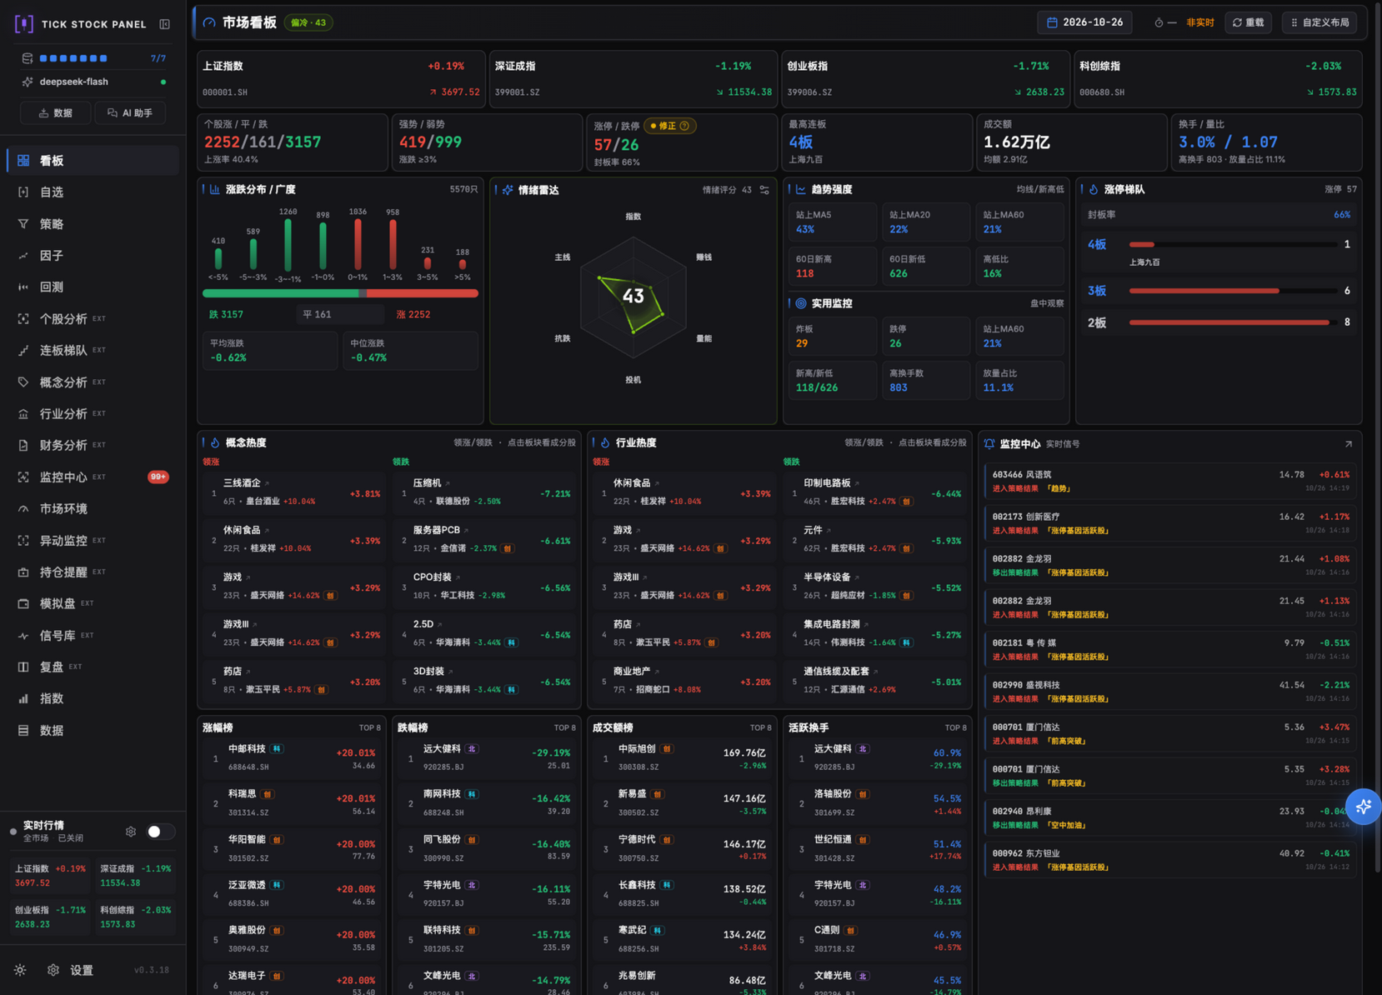Click the 2板 progress bar
The height and width of the screenshot is (995, 1382).
click(1233, 322)
